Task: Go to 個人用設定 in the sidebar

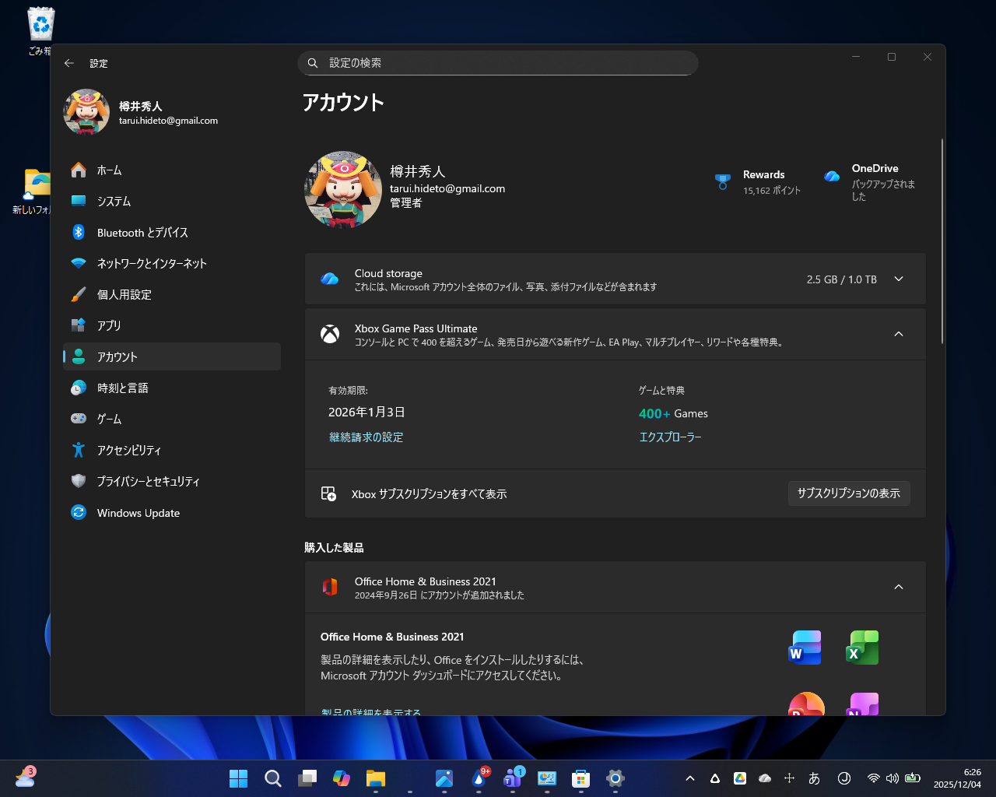Action: [x=172, y=294]
